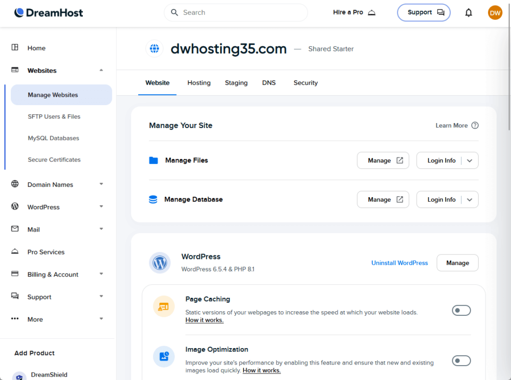Click the blue Manage Files folder icon
The image size is (511, 380).
[x=154, y=160]
